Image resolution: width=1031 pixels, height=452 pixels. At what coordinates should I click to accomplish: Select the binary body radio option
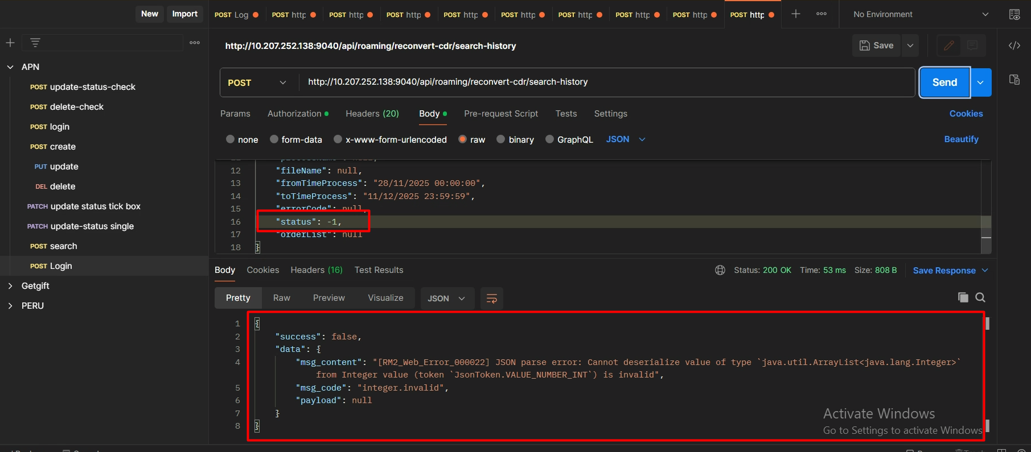tap(501, 139)
